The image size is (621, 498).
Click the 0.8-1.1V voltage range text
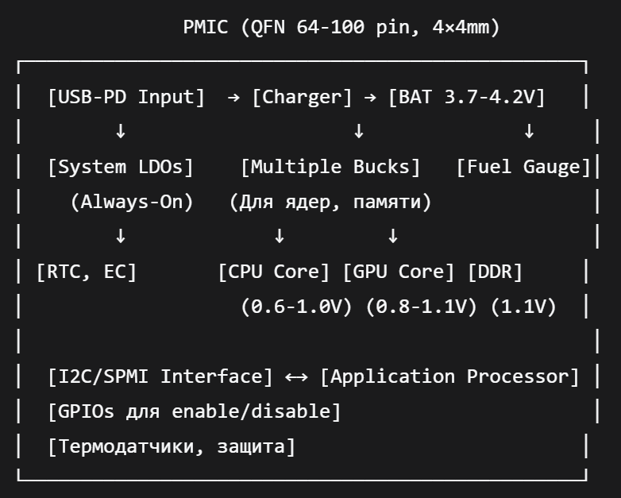(x=421, y=307)
